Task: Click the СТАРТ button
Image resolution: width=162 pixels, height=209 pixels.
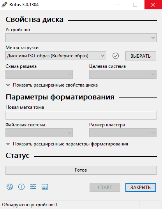Action: (105, 188)
